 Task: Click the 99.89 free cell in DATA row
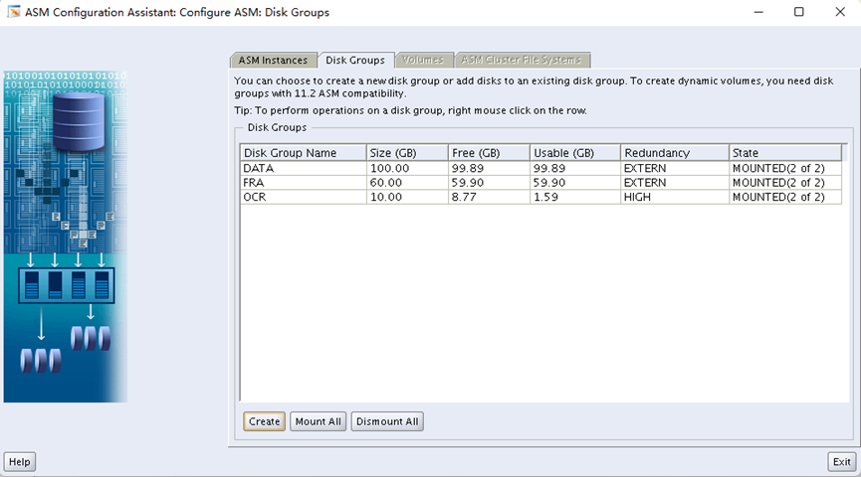point(489,168)
